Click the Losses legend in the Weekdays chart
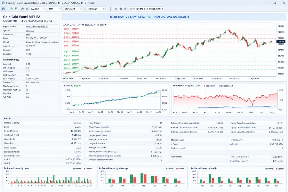The image size is (288, 192). [x=180, y=169]
